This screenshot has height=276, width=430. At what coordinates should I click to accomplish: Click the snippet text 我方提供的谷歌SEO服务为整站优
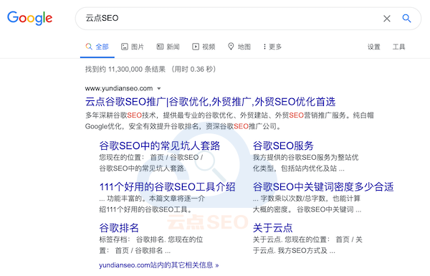point(305,158)
